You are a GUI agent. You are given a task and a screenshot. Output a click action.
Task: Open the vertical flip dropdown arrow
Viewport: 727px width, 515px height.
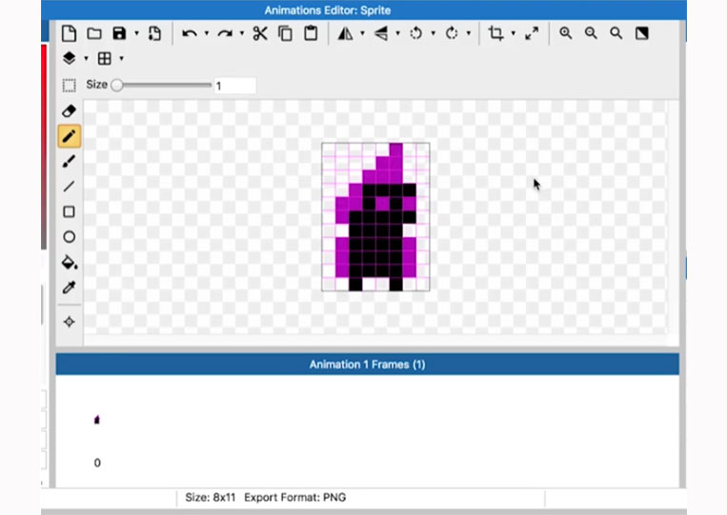pos(398,33)
